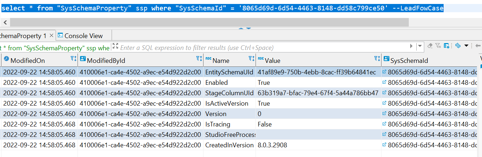The width and height of the screenshot is (482, 157).
Task: Focus the SQL expression filter field
Action: point(264,47)
